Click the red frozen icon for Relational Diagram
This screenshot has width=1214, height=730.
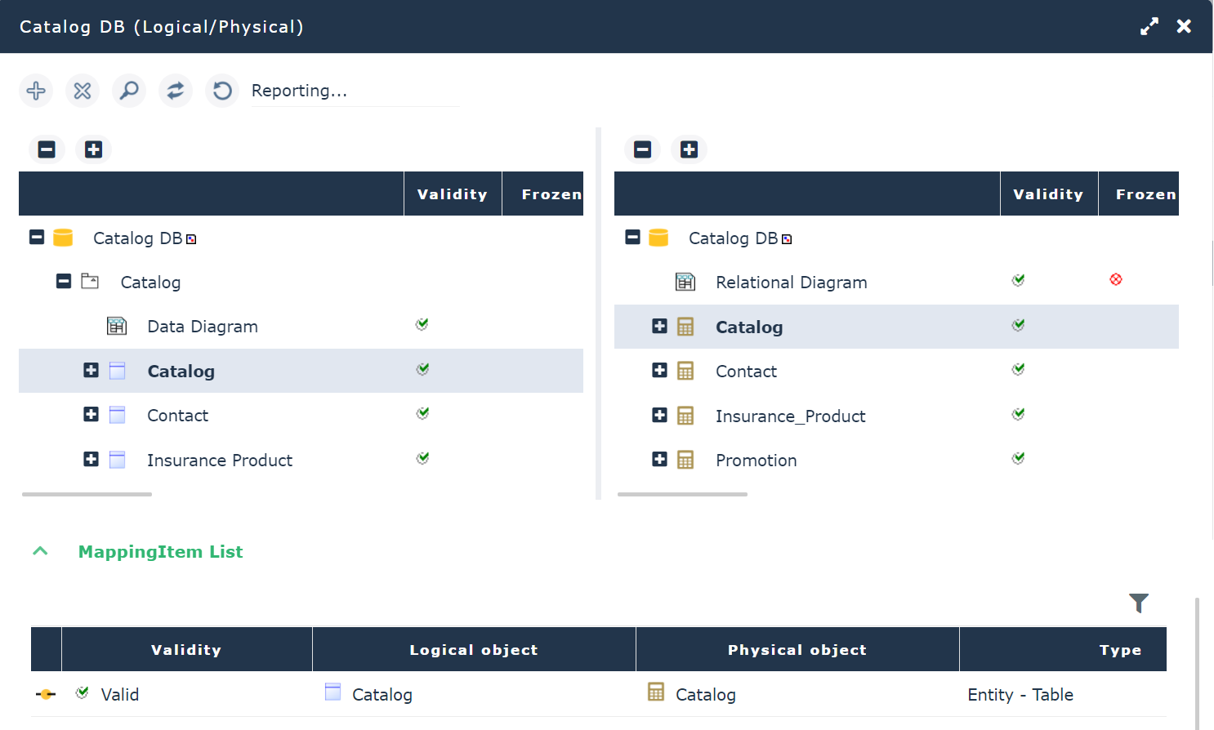1116,280
